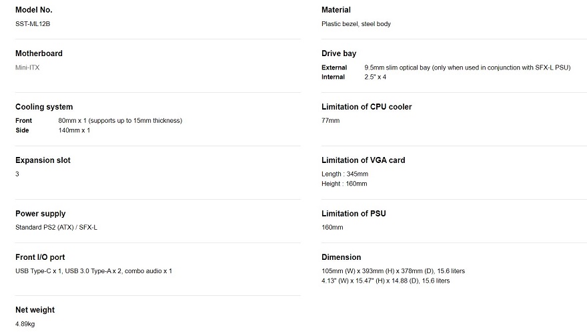Viewport: 587px width, 332px height.
Task: Click the Drive bay heading
Action: point(339,53)
